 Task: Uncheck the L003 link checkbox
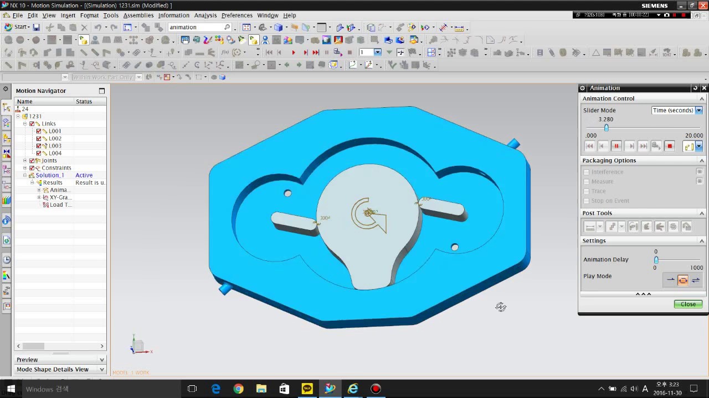click(39, 146)
